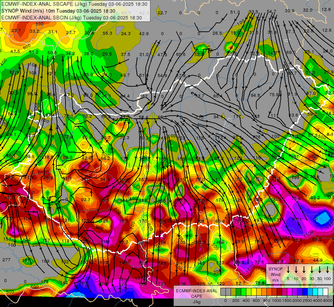Pick the bright magenta swatch in CAPE scale
The width and height of the screenshot is (334, 307).
point(290,292)
